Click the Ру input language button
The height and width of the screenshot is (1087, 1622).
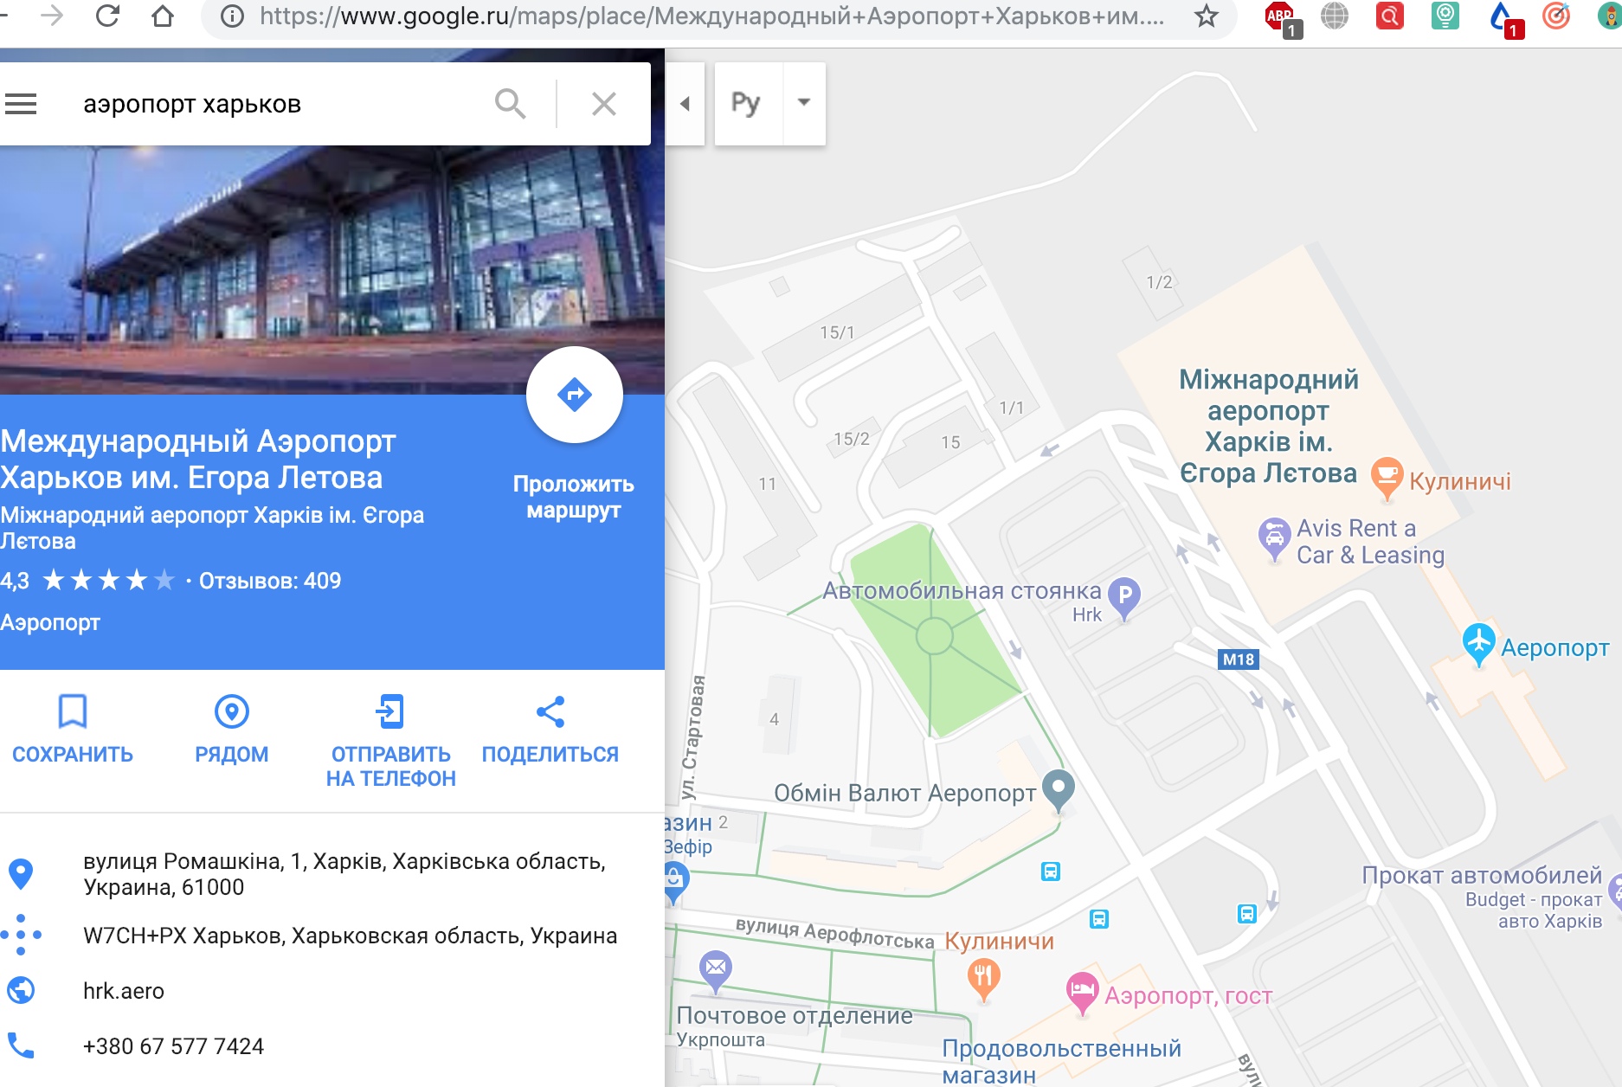coord(748,104)
